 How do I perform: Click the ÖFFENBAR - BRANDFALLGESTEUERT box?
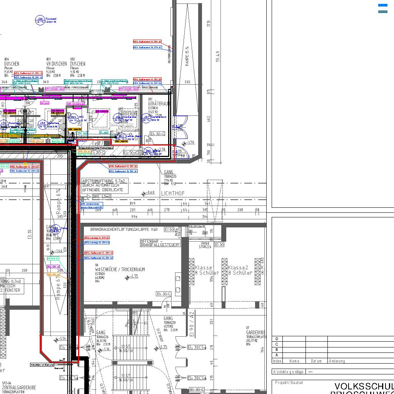(160, 243)
